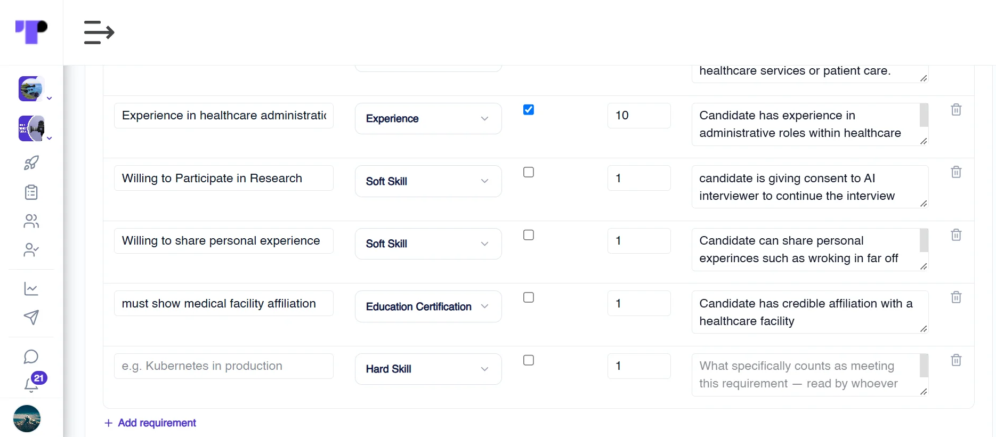Delete the empty Kubernetes placeholder requirement row
This screenshot has width=996, height=437.
tap(957, 360)
